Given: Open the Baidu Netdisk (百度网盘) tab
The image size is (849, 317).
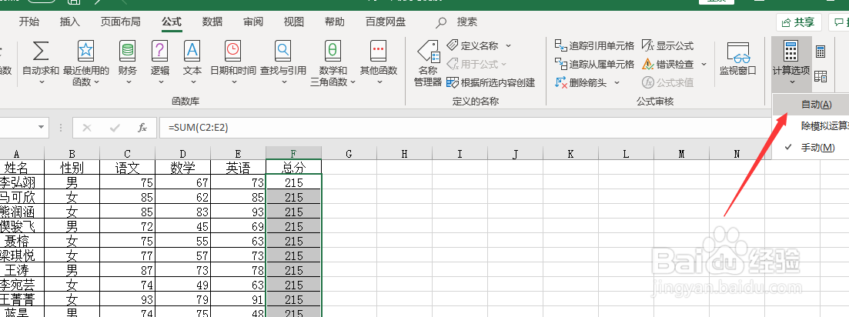Looking at the screenshot, I should coord(386,22).
